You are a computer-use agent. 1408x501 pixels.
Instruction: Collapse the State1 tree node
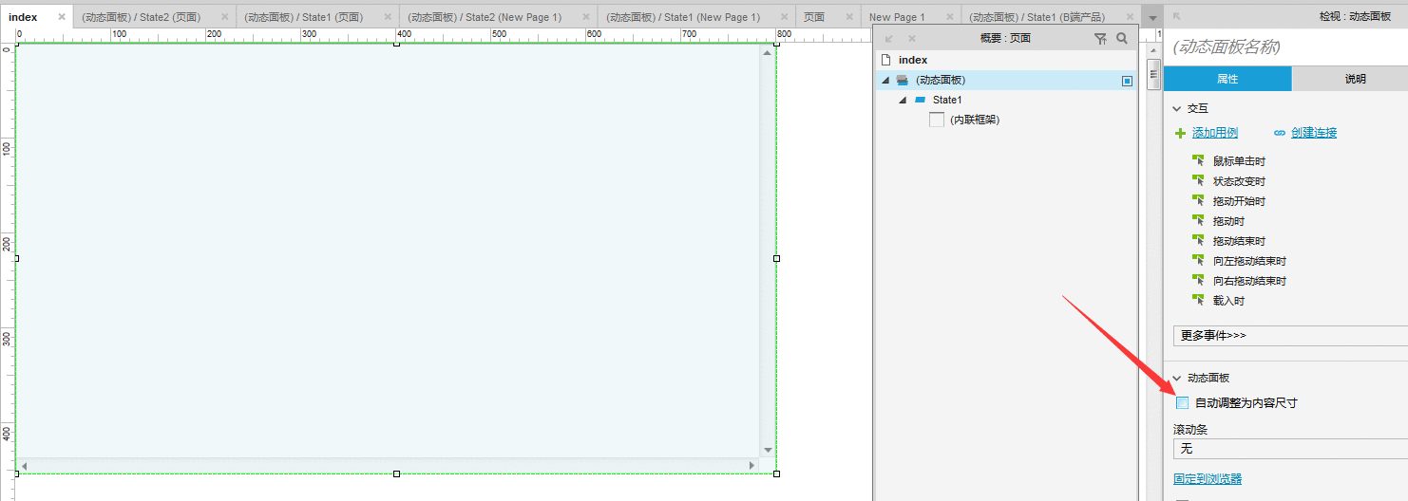[x=903, y=100]
